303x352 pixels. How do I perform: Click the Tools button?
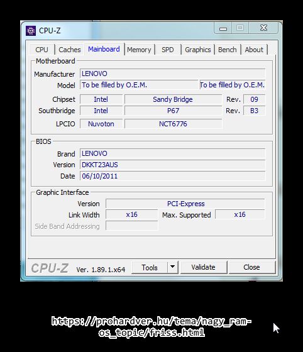coord(150,267)
